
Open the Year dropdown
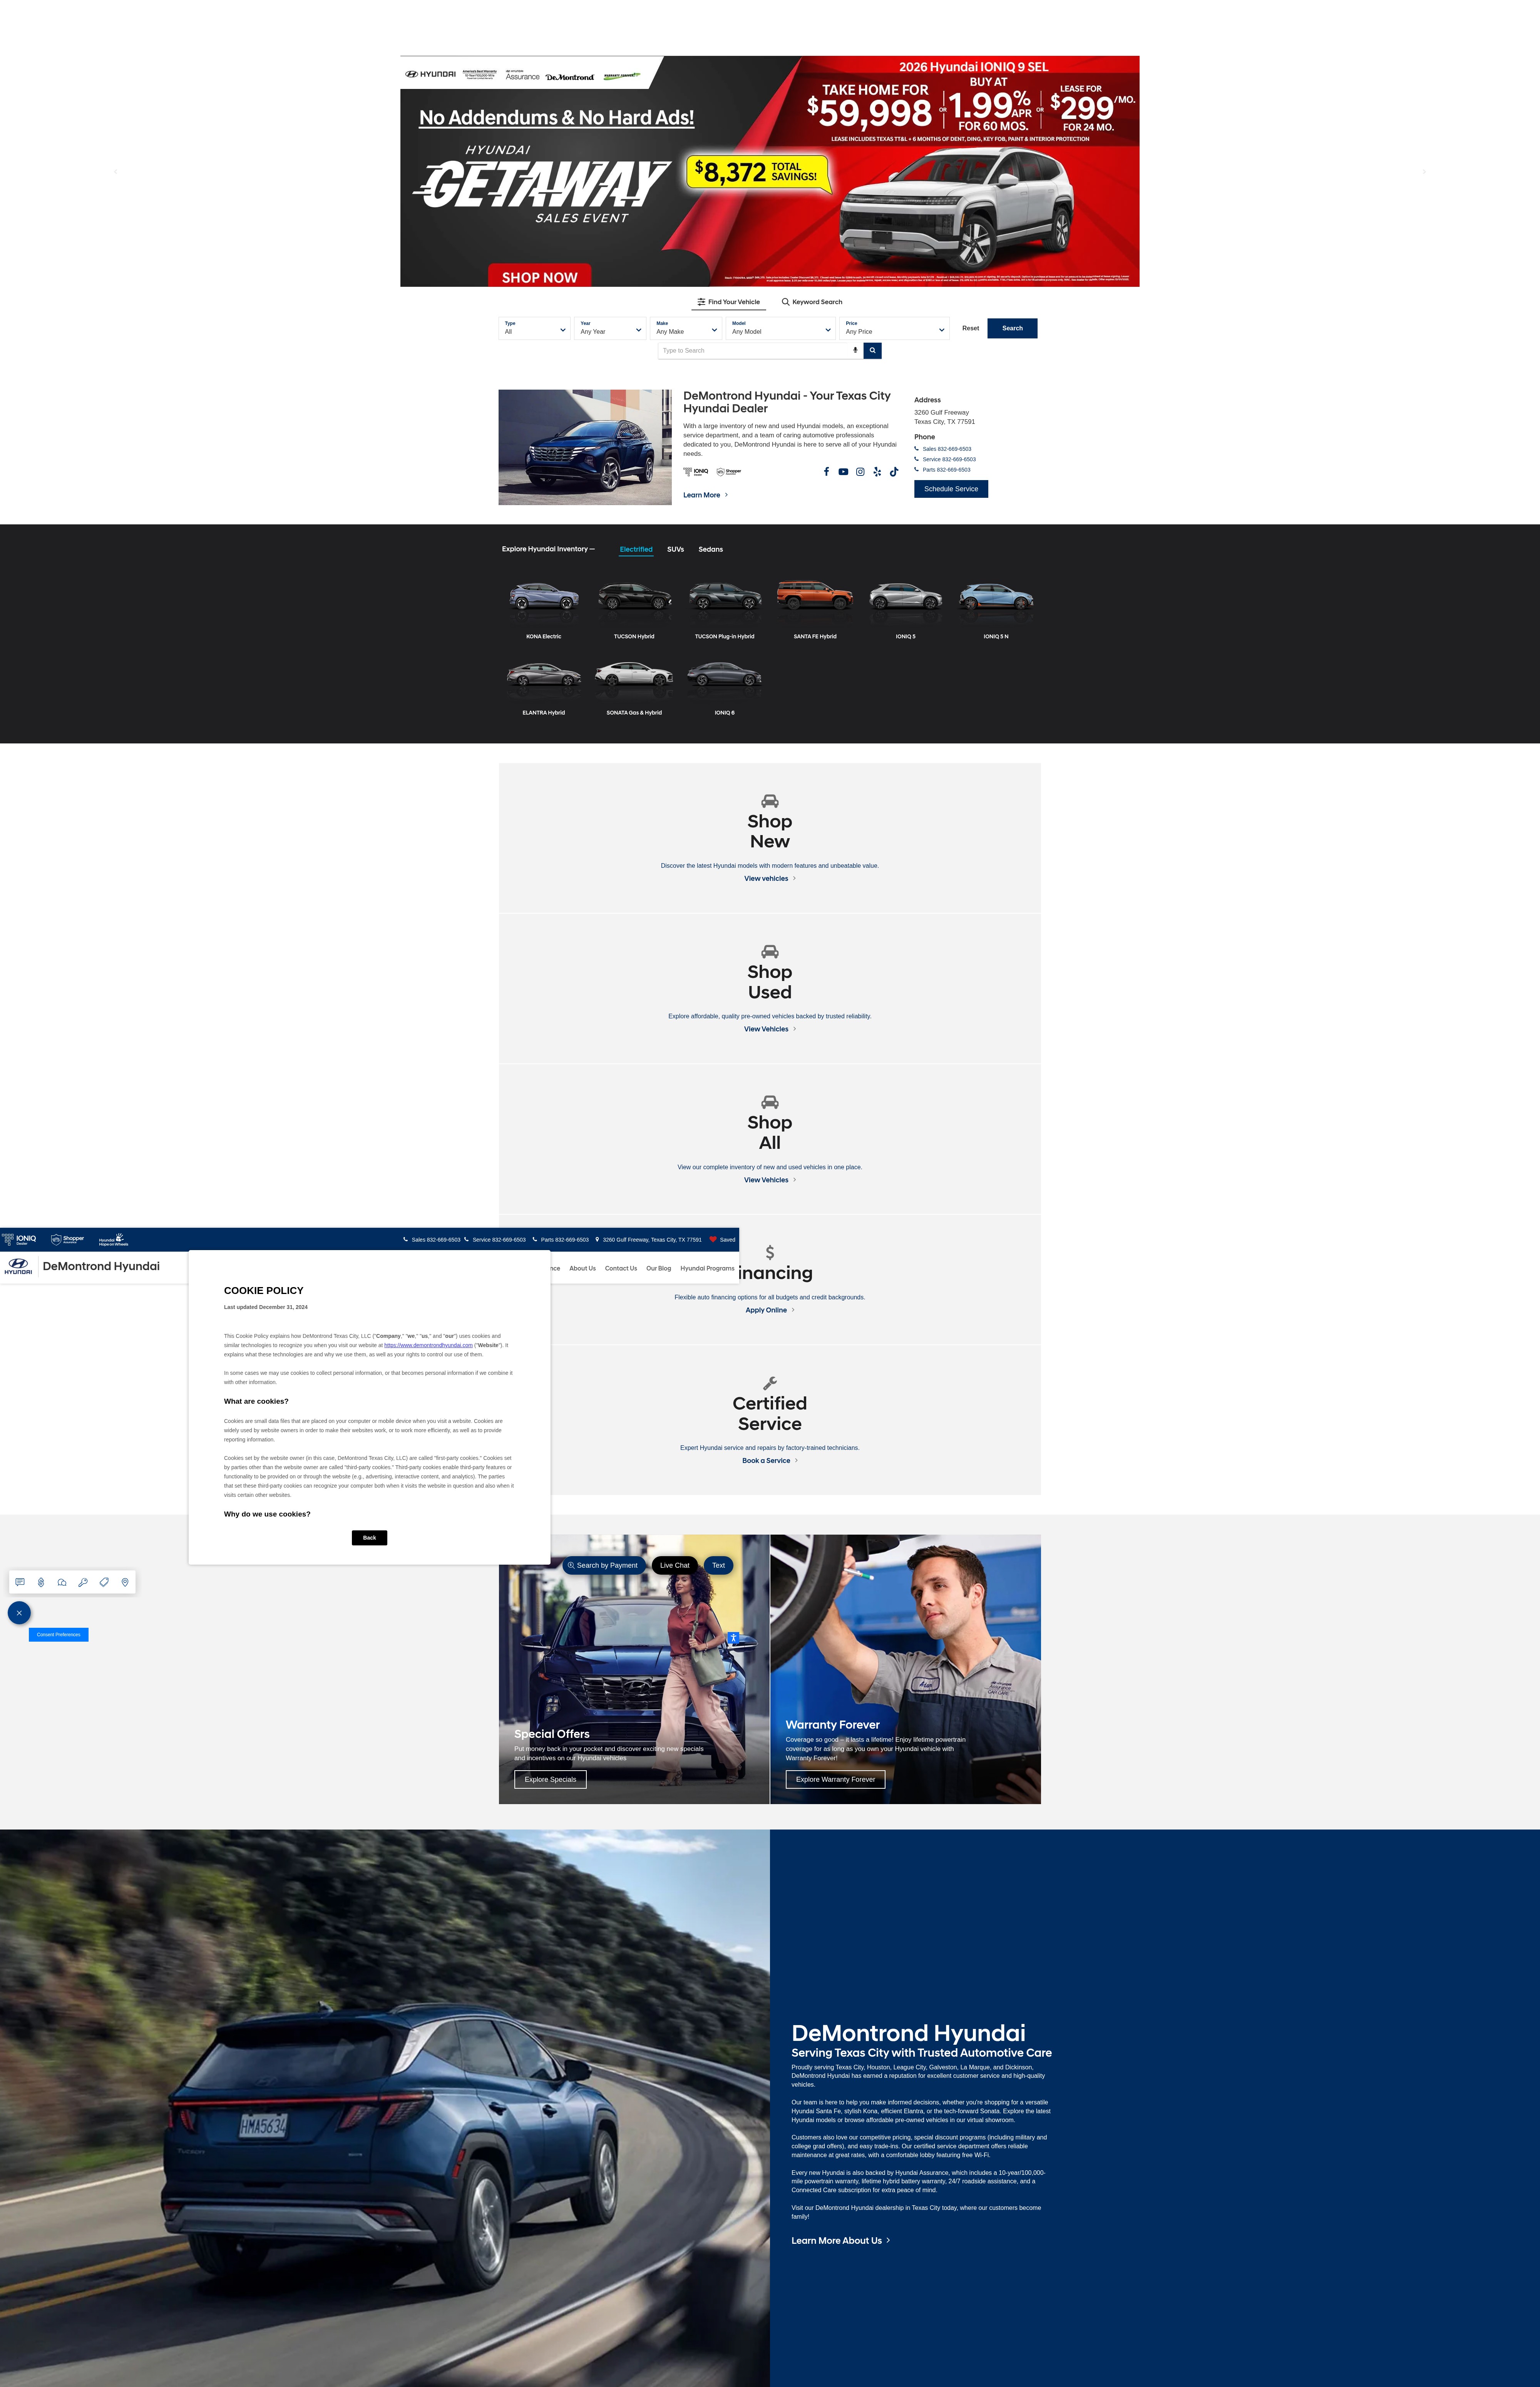point(610,328)
